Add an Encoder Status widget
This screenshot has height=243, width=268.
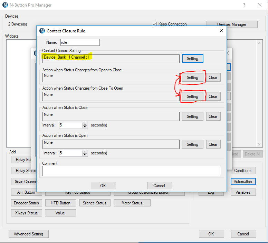coord(27,203)
